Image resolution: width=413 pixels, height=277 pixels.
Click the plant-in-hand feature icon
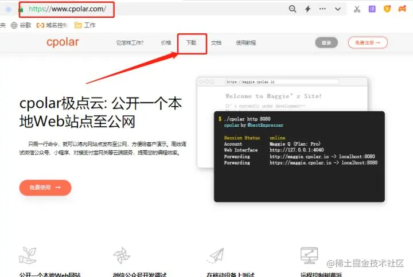pos(28,255)
